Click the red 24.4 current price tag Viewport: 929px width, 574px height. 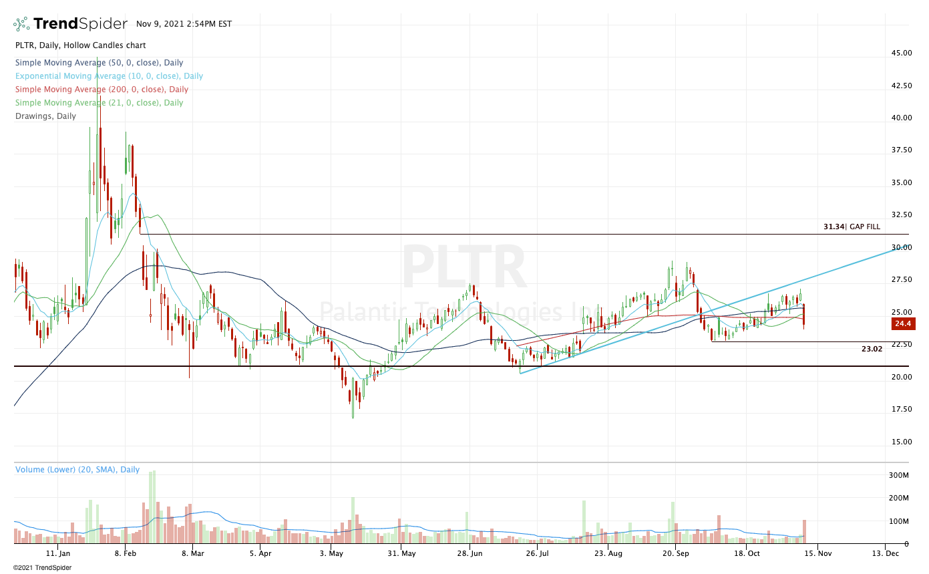pyautogui.click(x=904, y=324)
